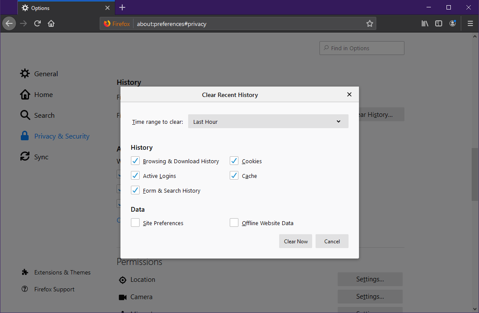Open the Firefox home page icon

[51, 23]
